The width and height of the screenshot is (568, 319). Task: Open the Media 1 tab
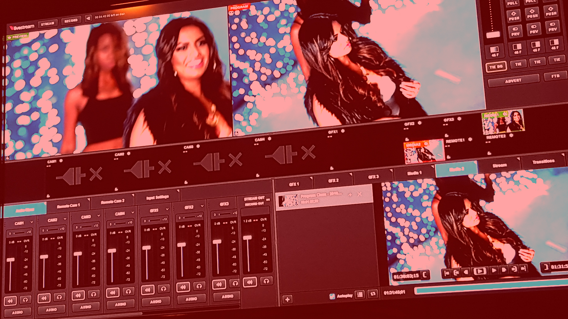point(414,173)
